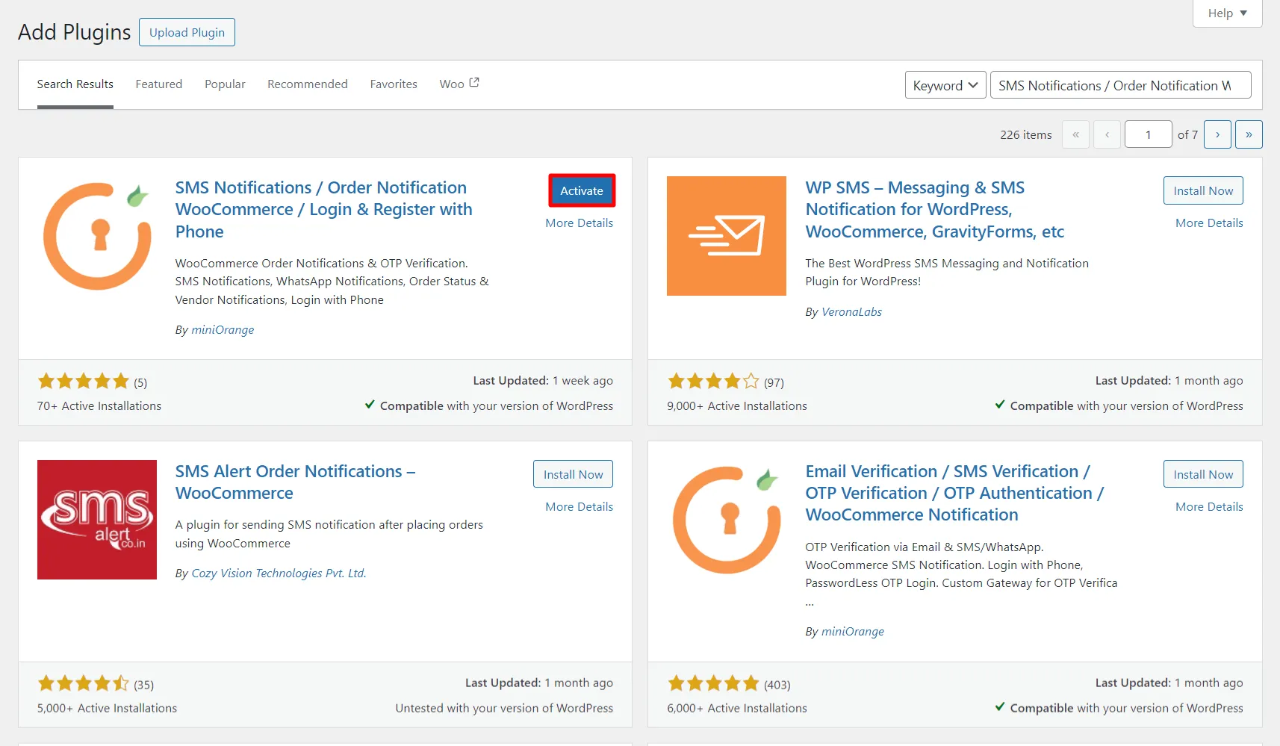This screenshot has width=1280, height=746.
Task: Click the current page number field
Action: [x=1148, y=134]
